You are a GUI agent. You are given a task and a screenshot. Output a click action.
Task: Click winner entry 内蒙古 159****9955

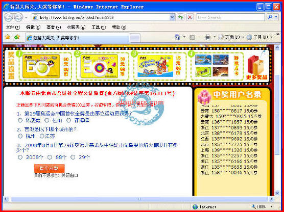click(231, 116)
